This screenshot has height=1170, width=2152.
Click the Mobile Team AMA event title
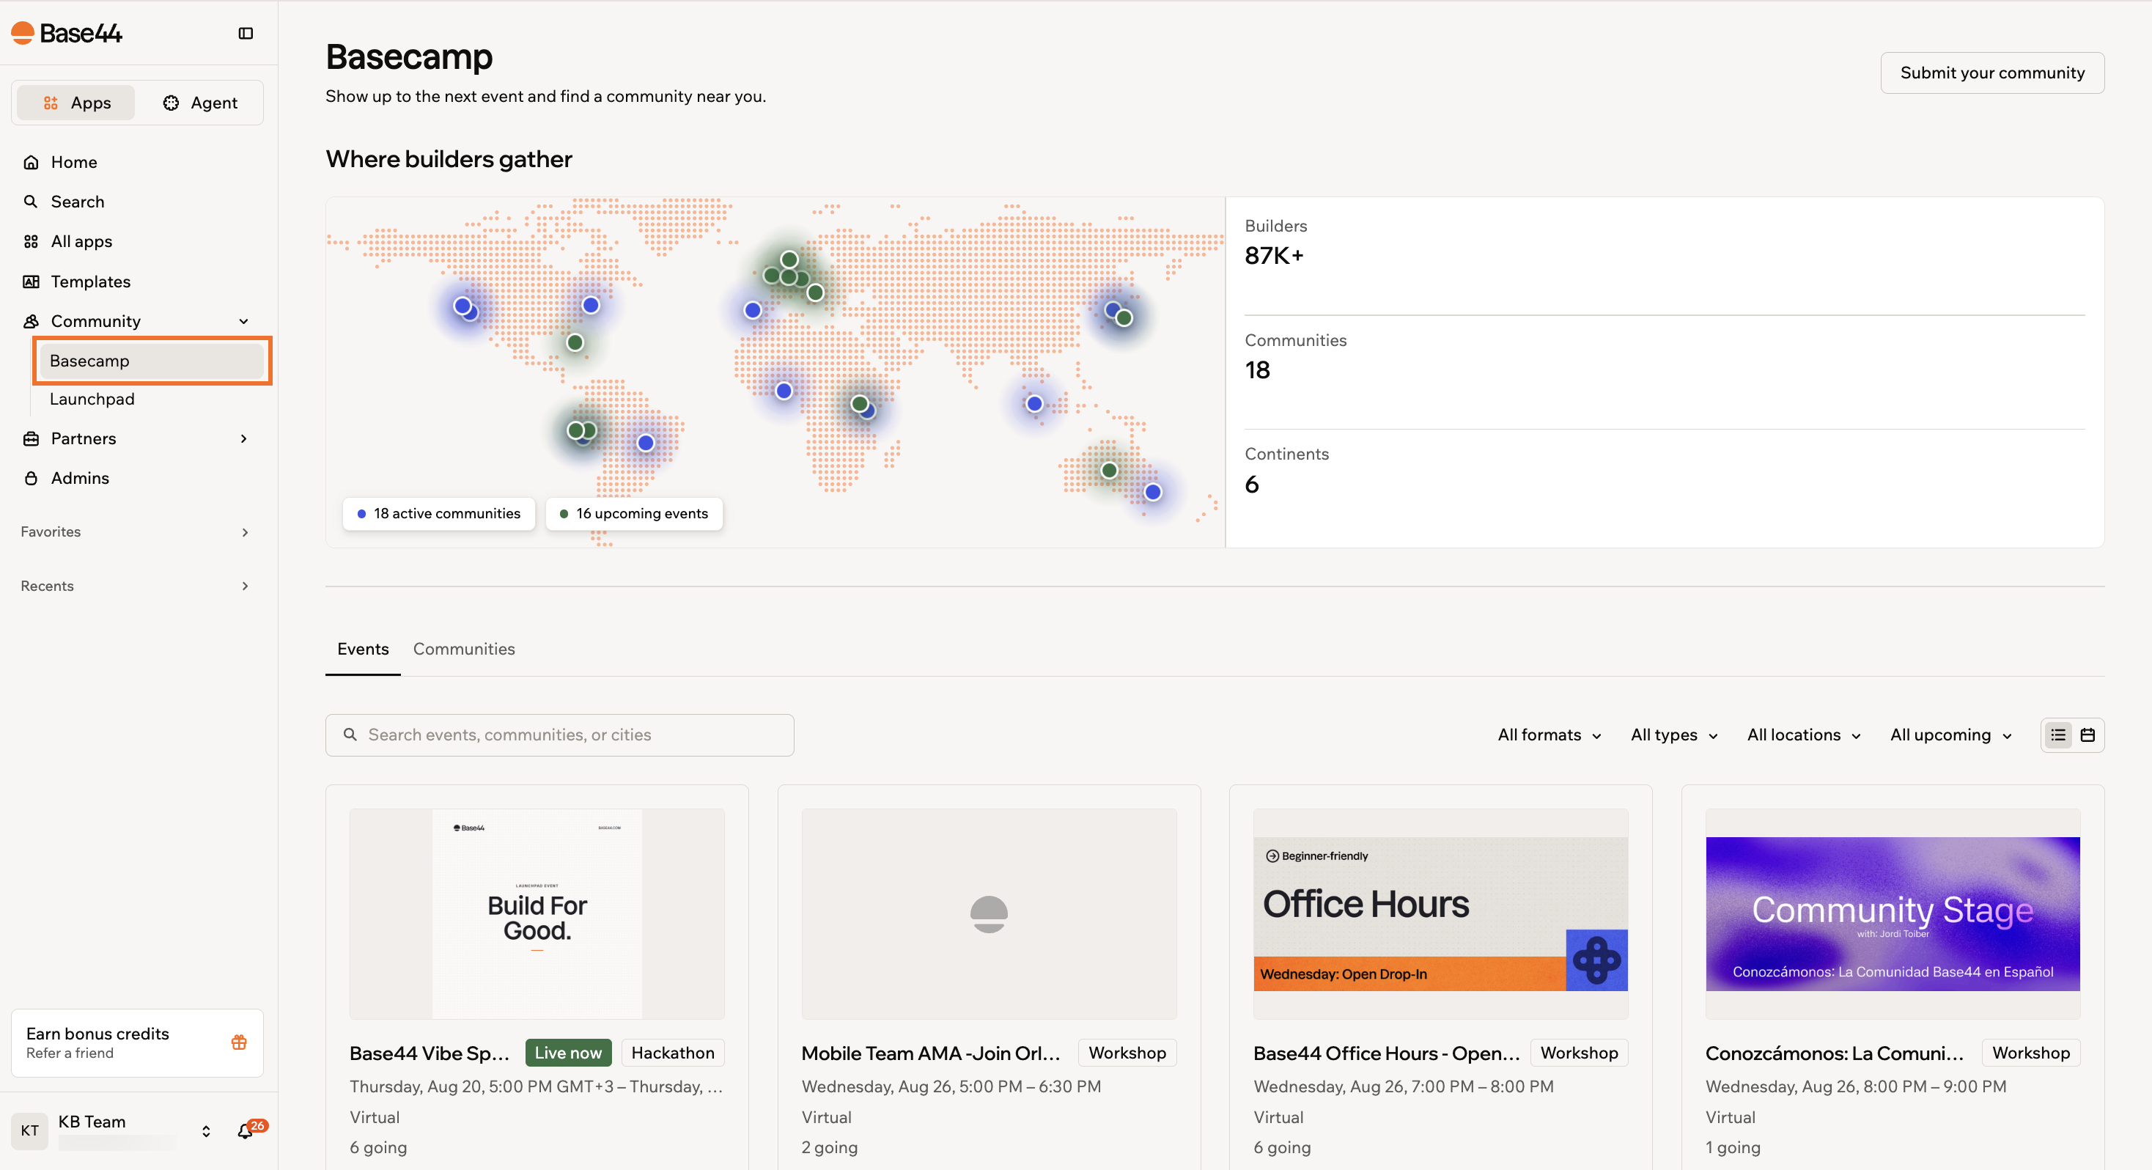pos(931,1053)
